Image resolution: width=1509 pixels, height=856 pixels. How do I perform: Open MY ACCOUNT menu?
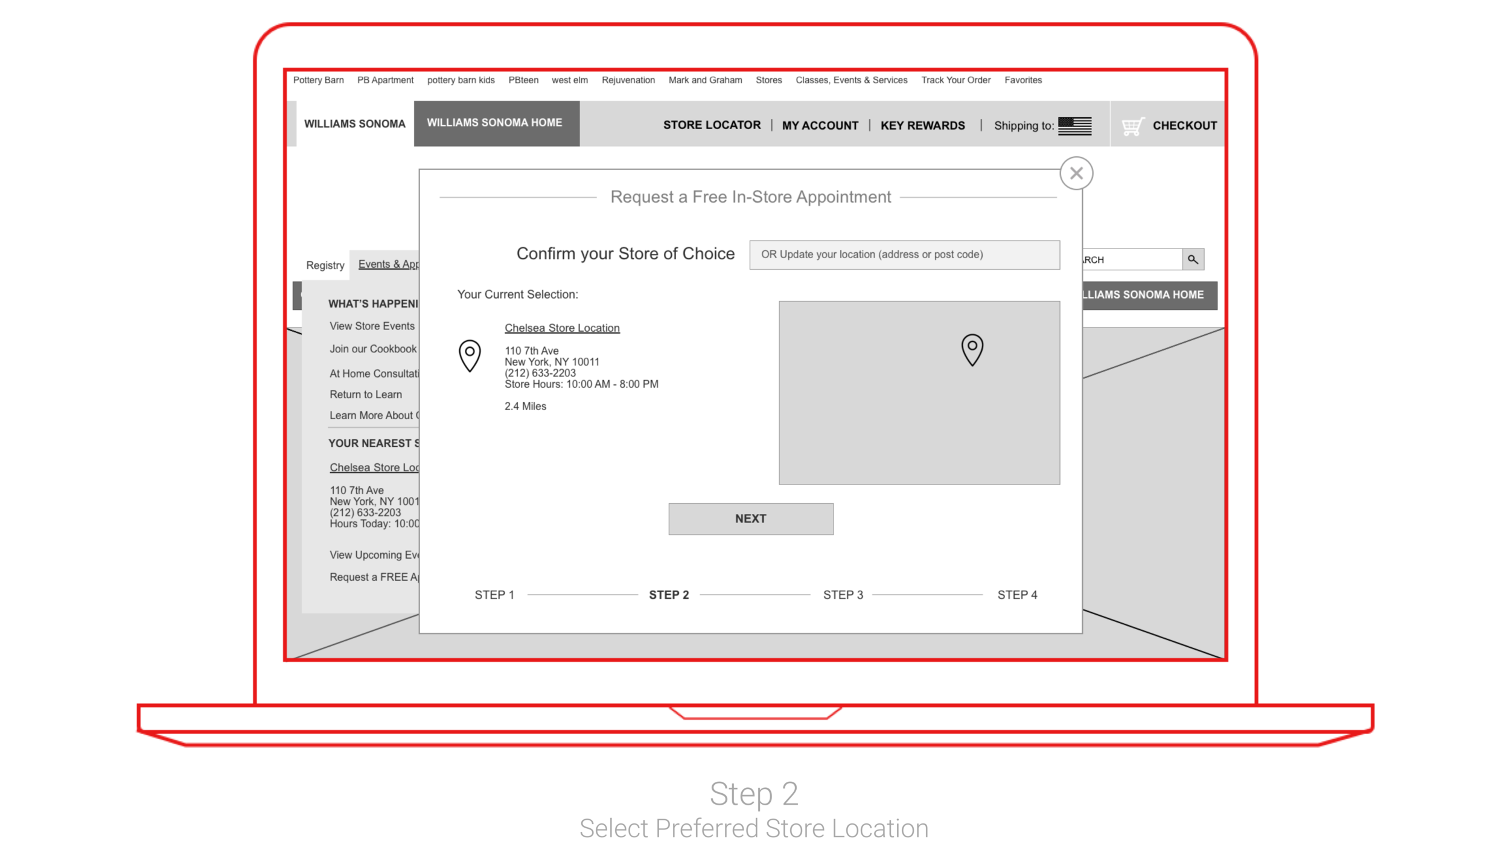(820, 125)
